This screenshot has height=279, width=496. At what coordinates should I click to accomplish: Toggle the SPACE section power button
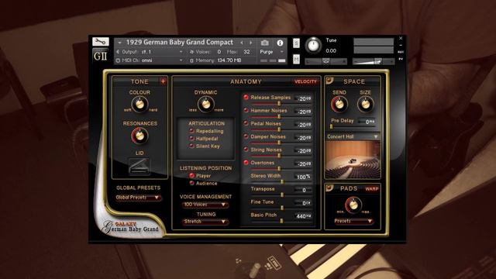click(x=329, y=81)
